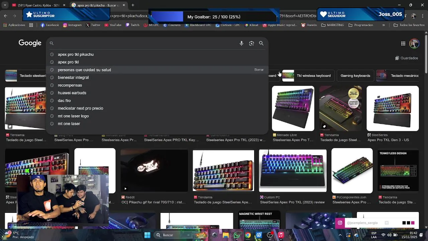
Task: Open the Horario bookmark
Action: [309, 25]
